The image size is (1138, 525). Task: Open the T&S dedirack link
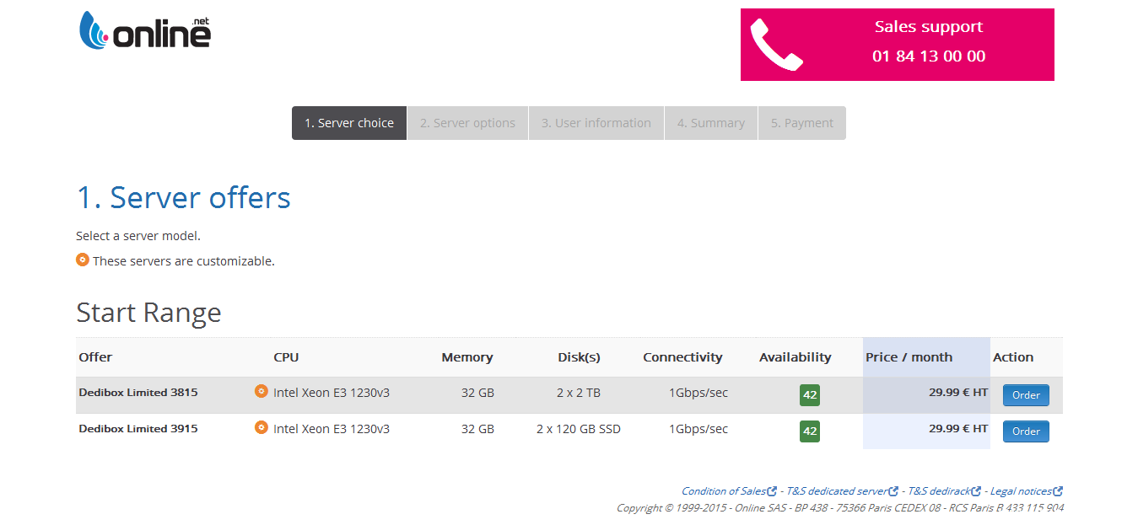pos(939,491)
